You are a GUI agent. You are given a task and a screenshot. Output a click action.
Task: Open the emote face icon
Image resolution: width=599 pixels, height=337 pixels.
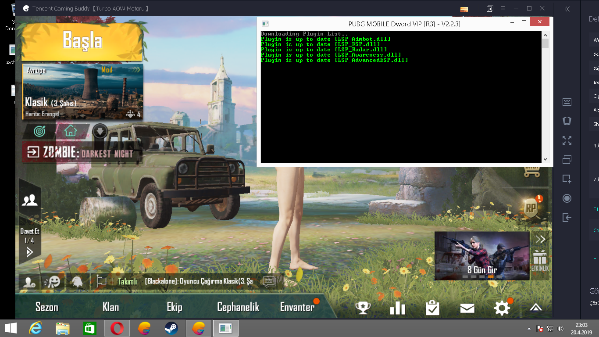click(x=53, y=282)
